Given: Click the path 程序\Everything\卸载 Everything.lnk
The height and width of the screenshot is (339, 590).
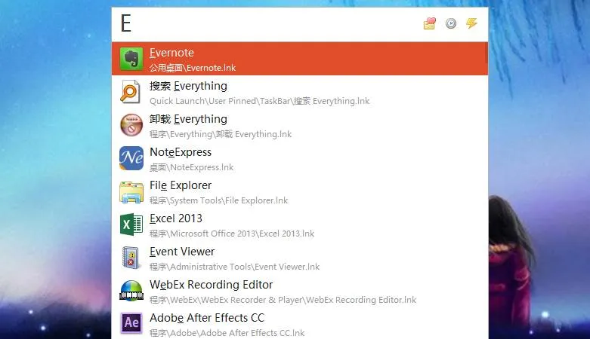Looking at the screenshot, I should pos(221,134).
